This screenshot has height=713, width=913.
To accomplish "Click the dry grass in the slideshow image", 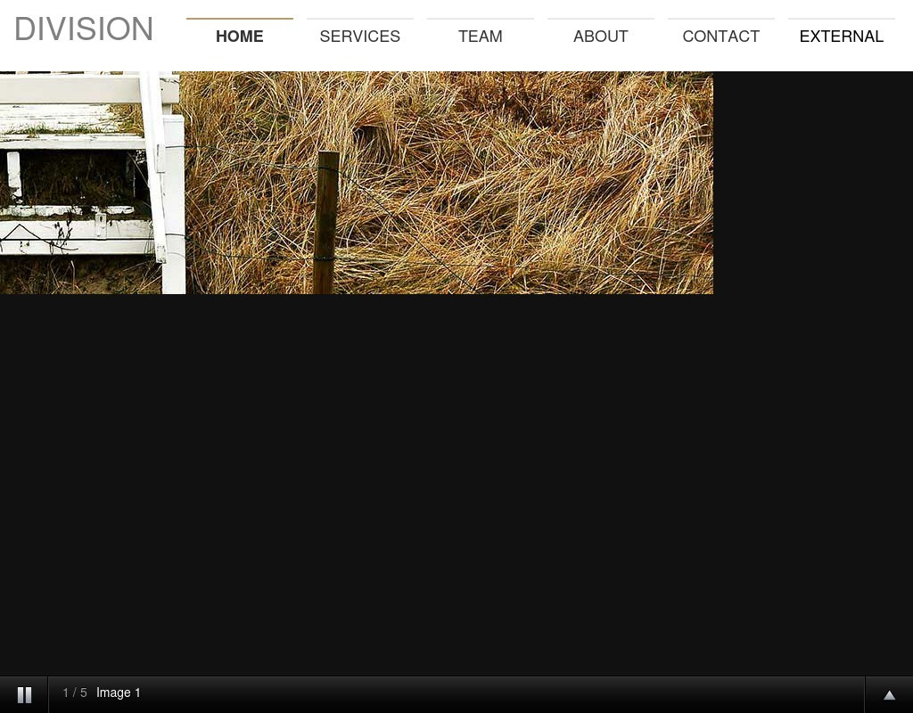I will pos(535,178).
